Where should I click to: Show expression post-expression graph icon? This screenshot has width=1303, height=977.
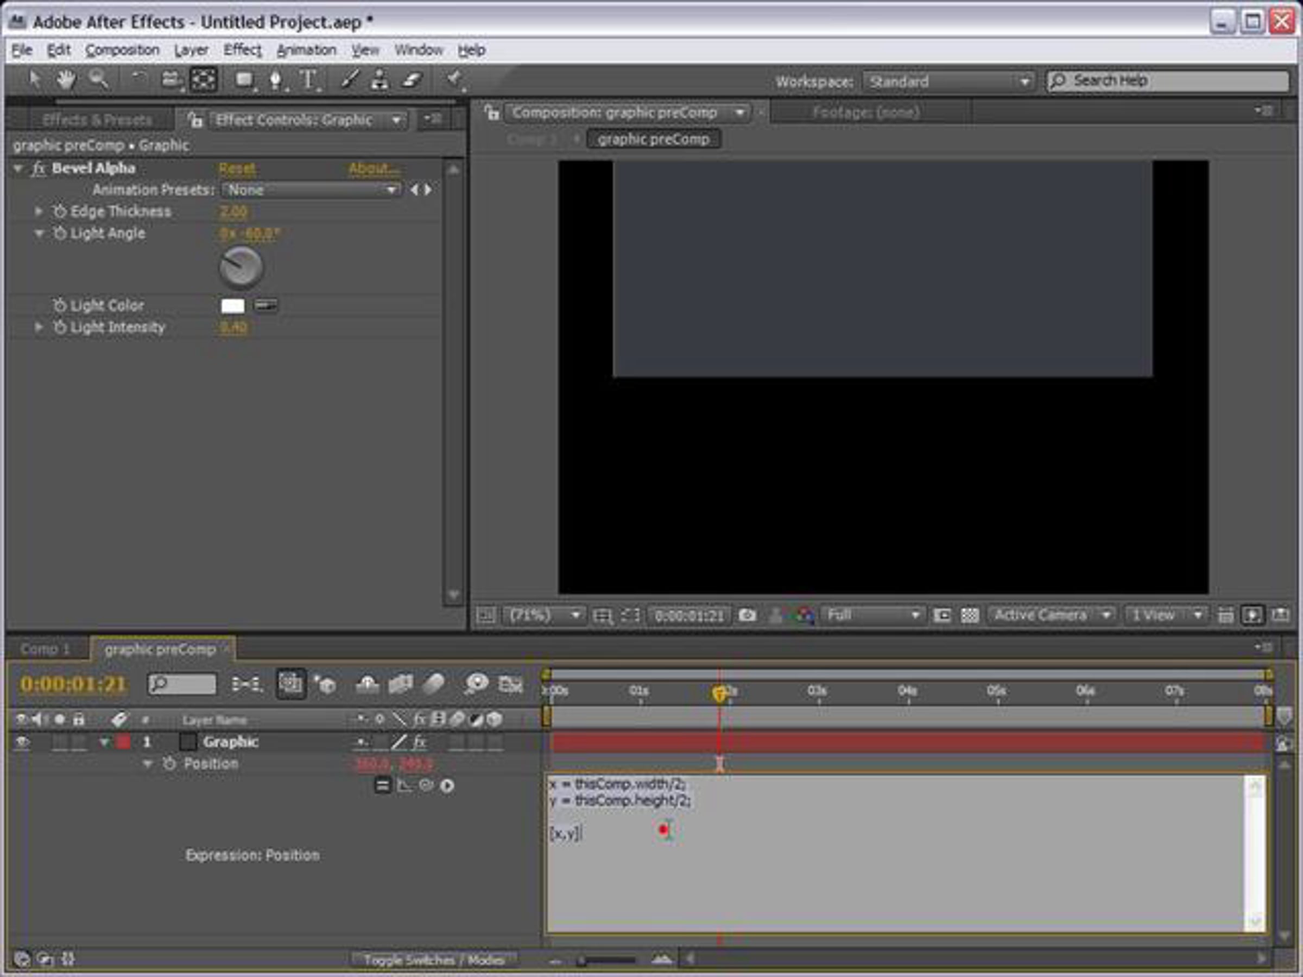404,785
